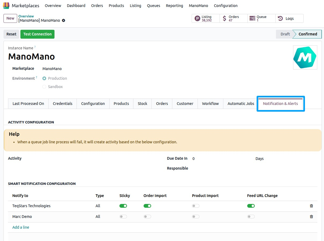Switch to the Stock tab
Image resolution: width=324 pixels, height=241 pixels.
pyautogui.click(x=143, y=104)
